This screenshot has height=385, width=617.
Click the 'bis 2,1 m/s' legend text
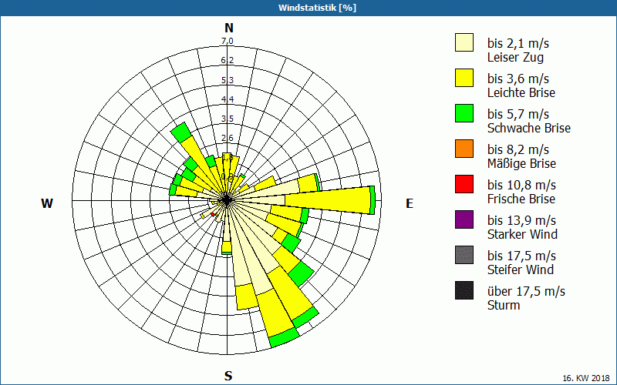[x=518, y=43]
